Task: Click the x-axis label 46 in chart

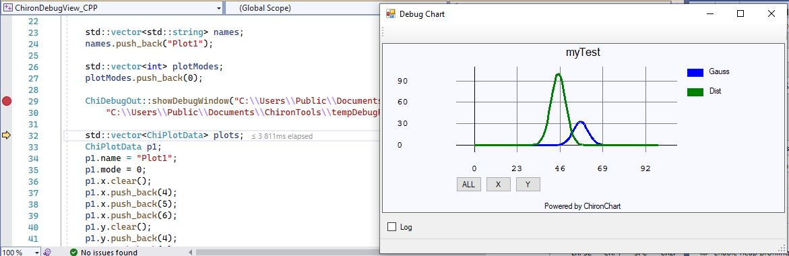Action: click(x=559, y=168)
